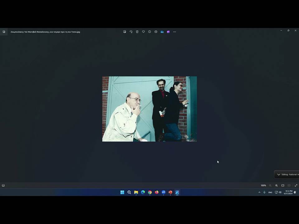Click the microphone tray icon

pos(264,192)
